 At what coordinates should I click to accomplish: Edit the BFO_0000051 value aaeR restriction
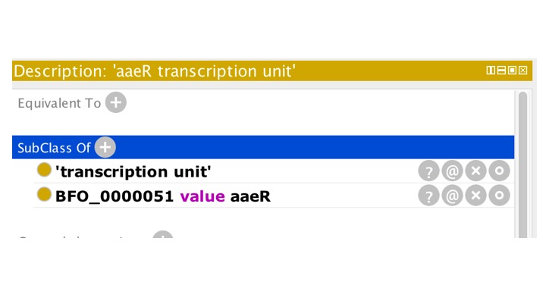tap(499, 196)
